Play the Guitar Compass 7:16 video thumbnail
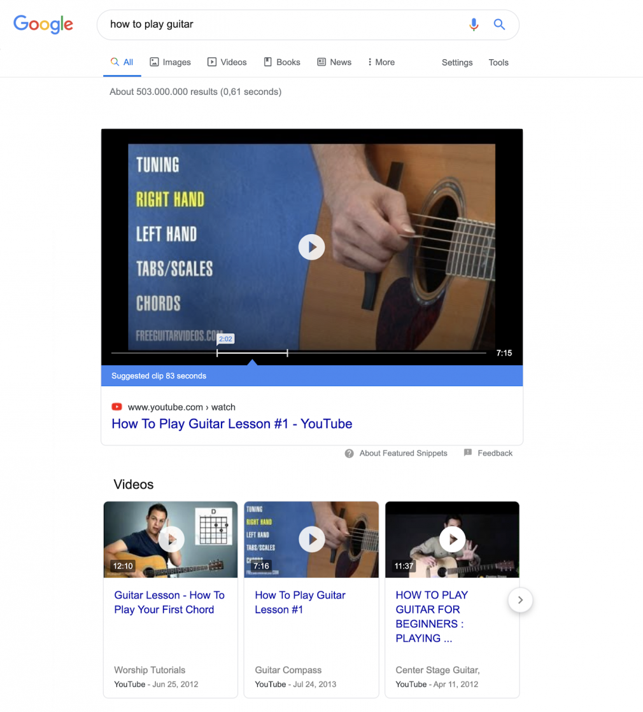643x712 pixels. pos(311,540)
